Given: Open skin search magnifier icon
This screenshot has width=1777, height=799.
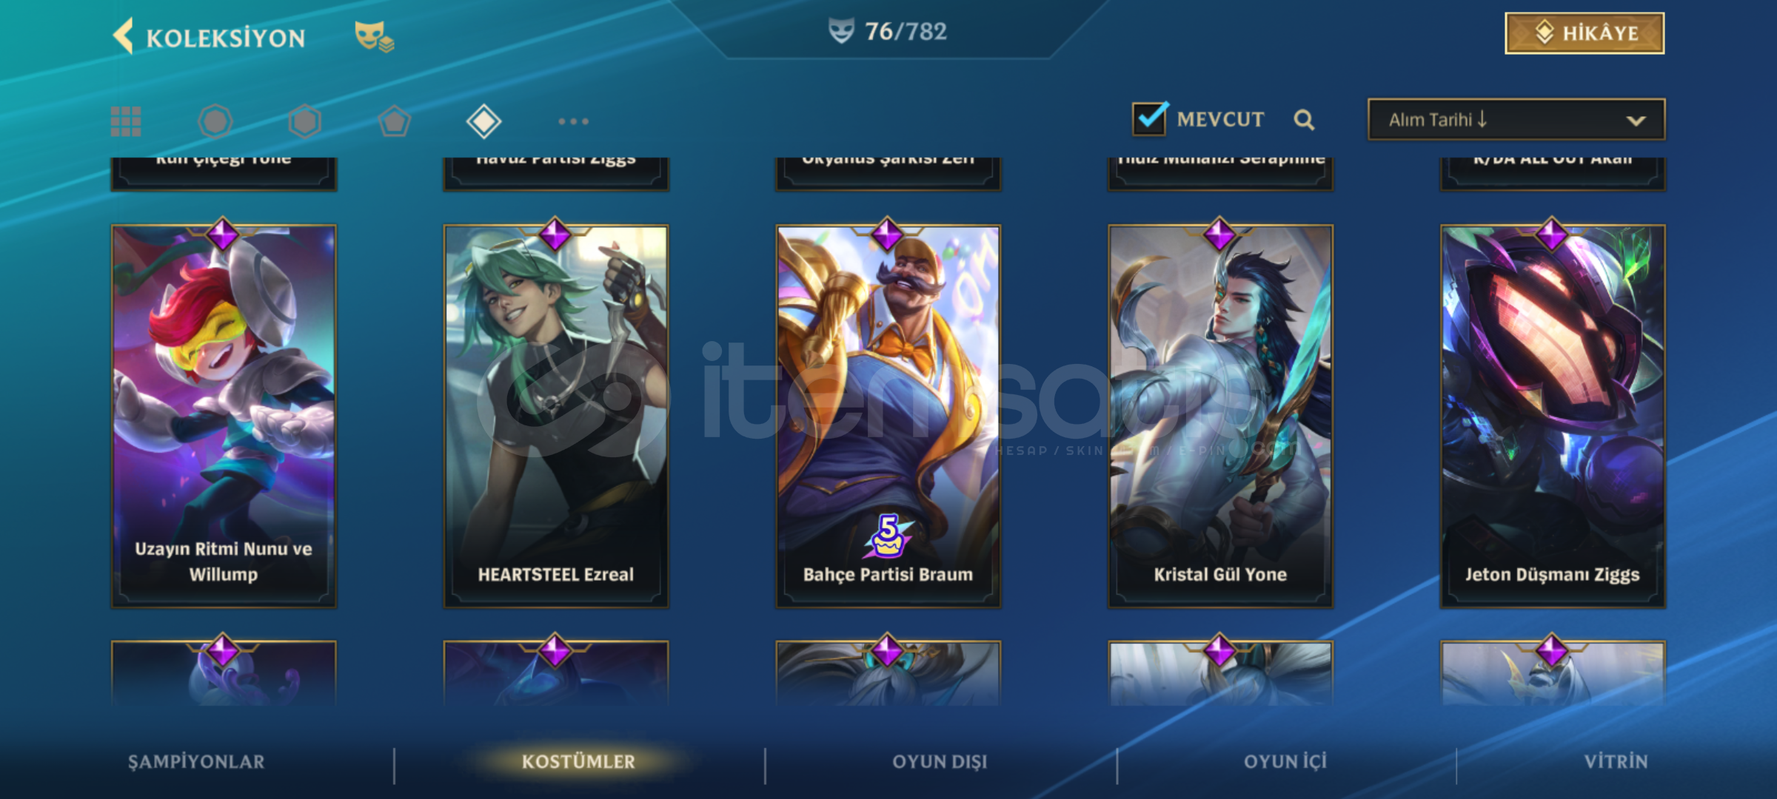Looking at the screenshot, I should (x=1304, y=120).
